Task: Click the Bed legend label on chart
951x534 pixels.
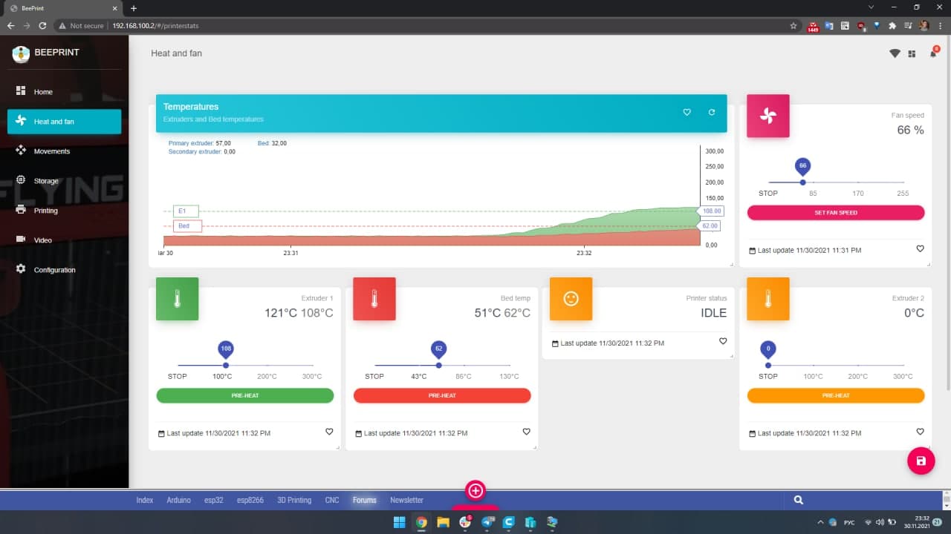Action: (187, 225)
